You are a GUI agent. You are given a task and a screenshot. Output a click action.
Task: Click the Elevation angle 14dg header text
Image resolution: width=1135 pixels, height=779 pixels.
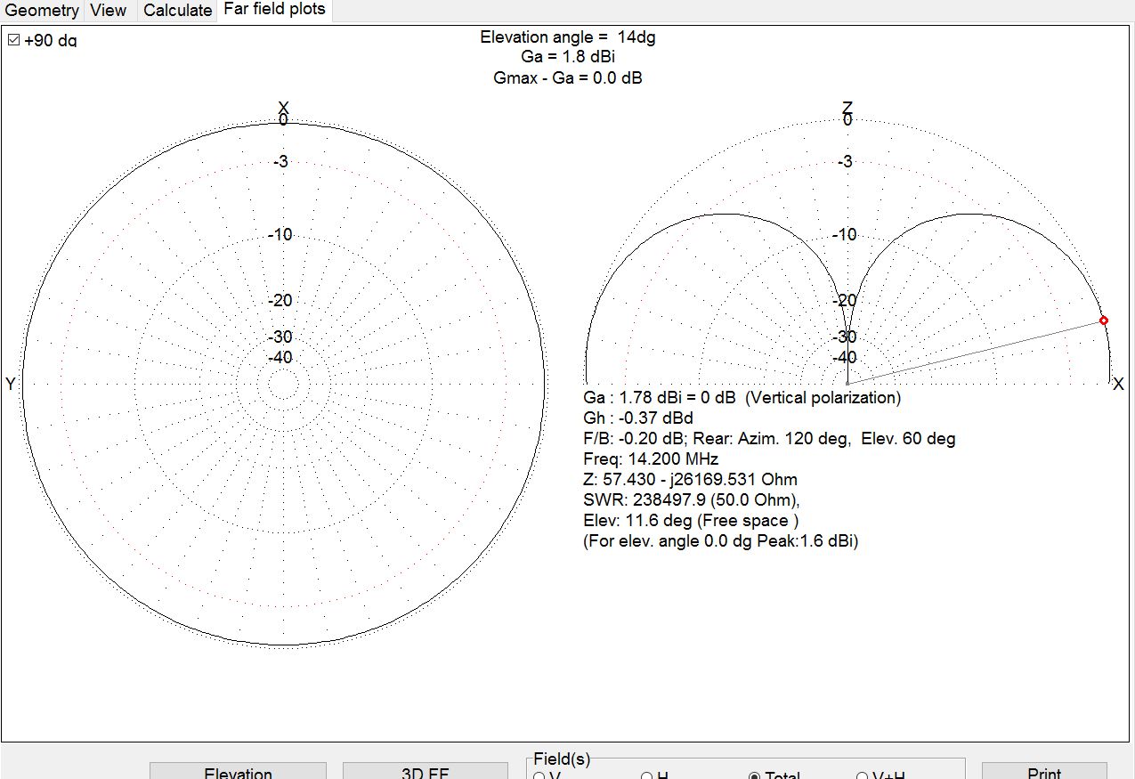(x=567, y=37)
